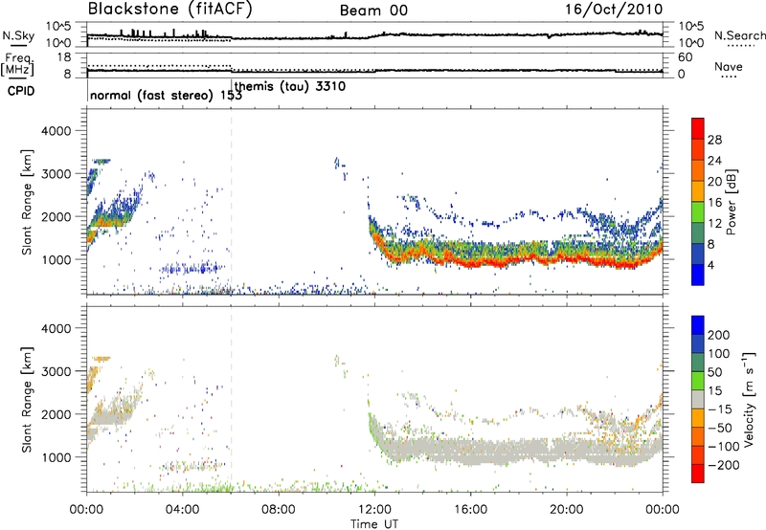Click the "-200" Velocity colorbar tick label
The image size is (766, 530).
tap(723, 465)
